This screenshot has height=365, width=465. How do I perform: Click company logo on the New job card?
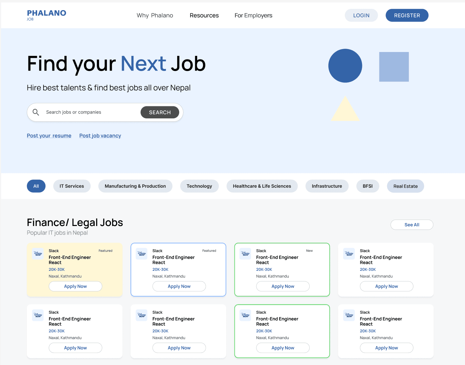pyautogui.click(x=245, y=254)
